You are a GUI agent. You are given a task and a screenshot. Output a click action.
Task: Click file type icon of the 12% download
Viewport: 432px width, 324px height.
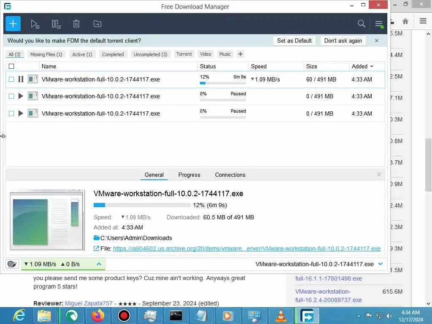click(x=33, y=79)
